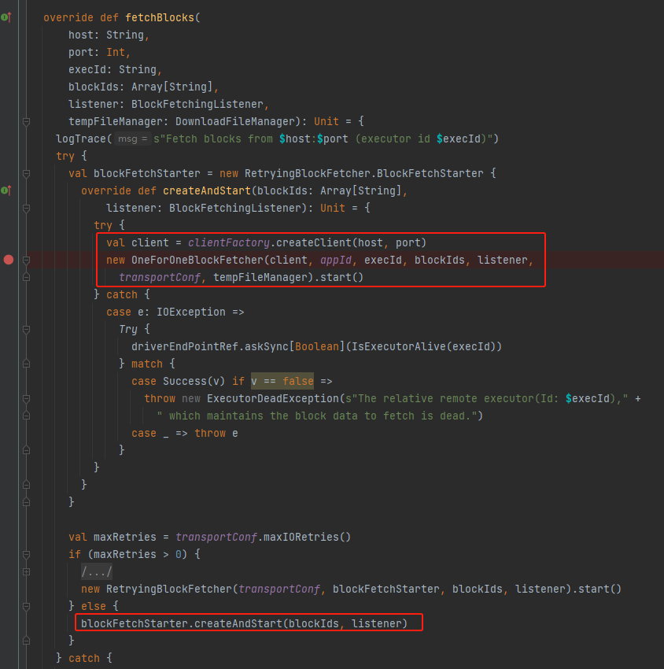Click RetryingBlockFetcher.BlockFetchStarter type reference
664x669 pixels.
point(363,174)
